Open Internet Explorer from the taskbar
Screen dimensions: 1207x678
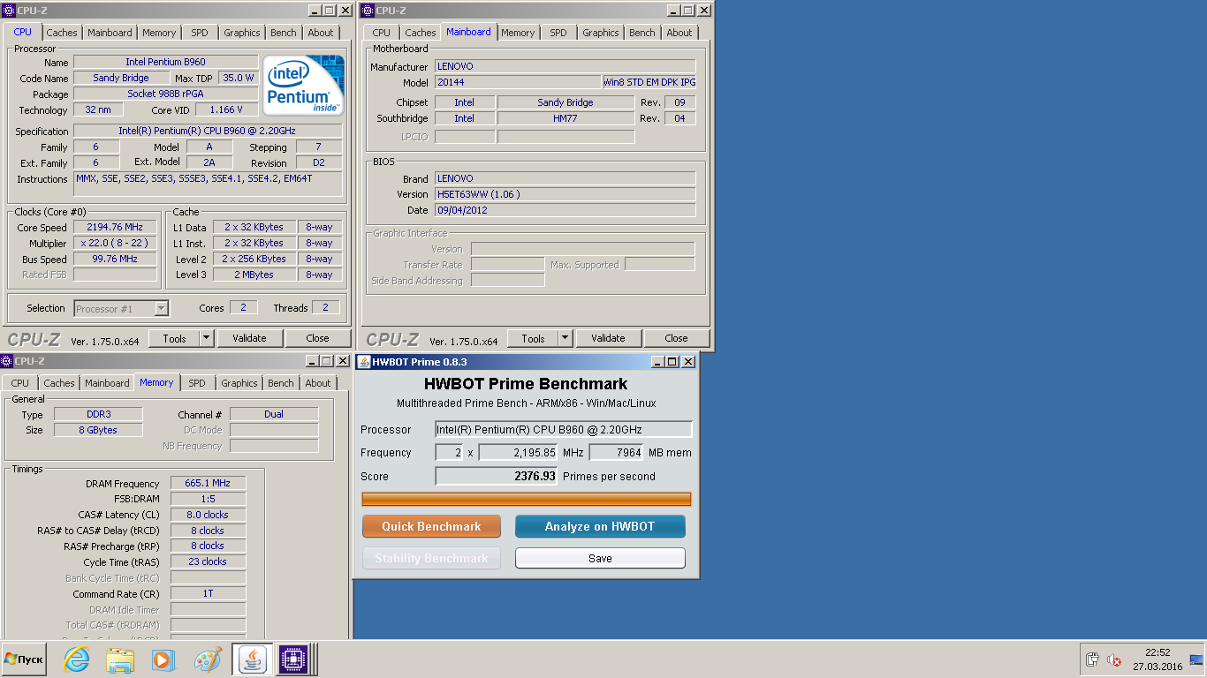point(77,659)
